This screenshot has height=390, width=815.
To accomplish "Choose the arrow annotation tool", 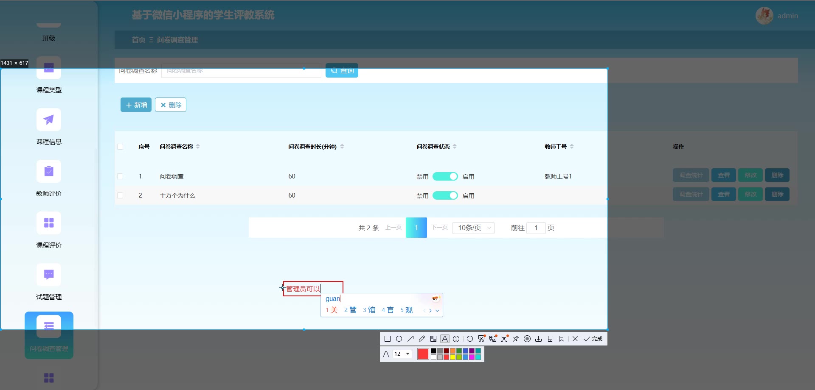I will (410, 339).
